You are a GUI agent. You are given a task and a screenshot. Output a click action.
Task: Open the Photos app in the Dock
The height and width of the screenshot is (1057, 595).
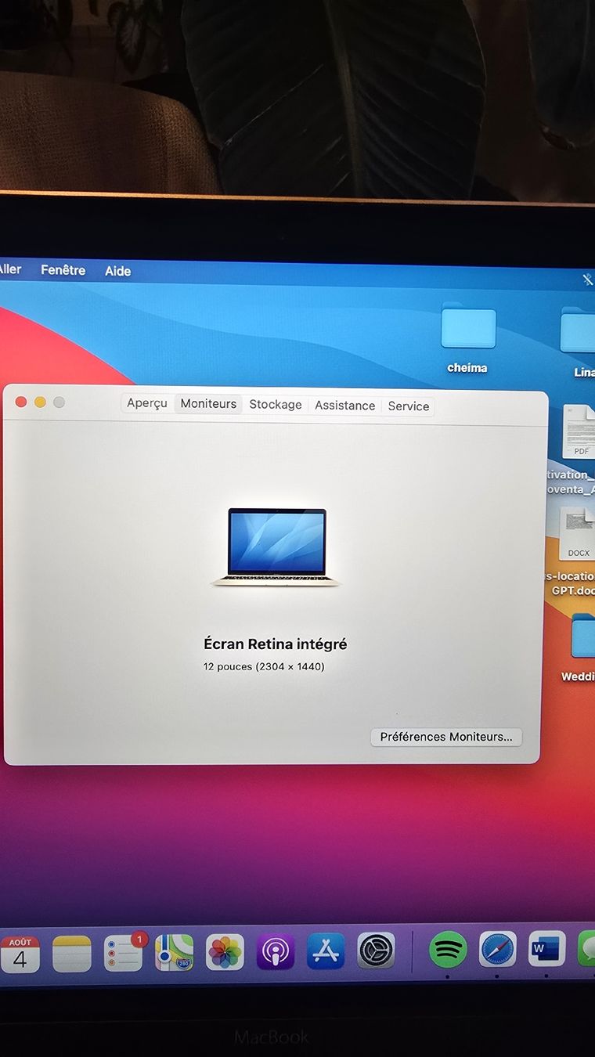point(225,953)
